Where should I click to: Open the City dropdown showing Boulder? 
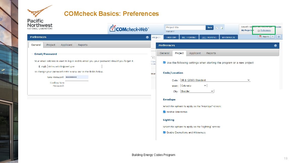[212, 91]
